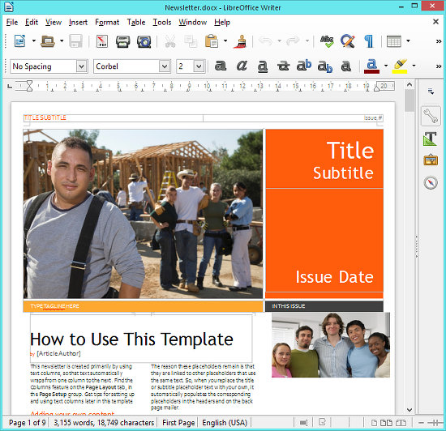
Task: Open the Table grid dropdown arrow
Action: (x=408, y=41)
